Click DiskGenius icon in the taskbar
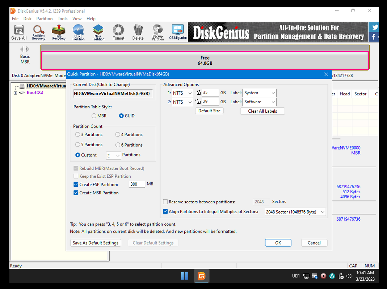Viewport: 387px width, 289px height. [201, 276]
